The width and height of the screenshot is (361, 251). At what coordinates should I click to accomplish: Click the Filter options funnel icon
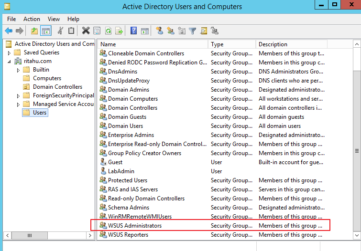coord(193,31)
